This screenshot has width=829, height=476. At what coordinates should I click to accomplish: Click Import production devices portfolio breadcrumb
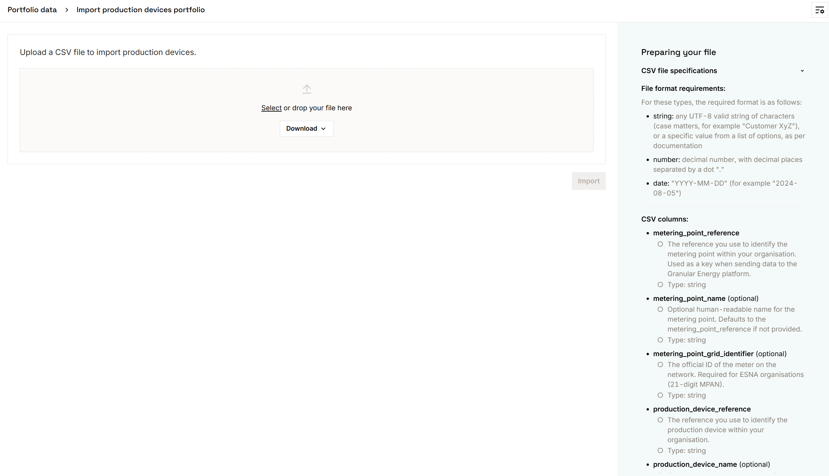[x=141, y=10]
